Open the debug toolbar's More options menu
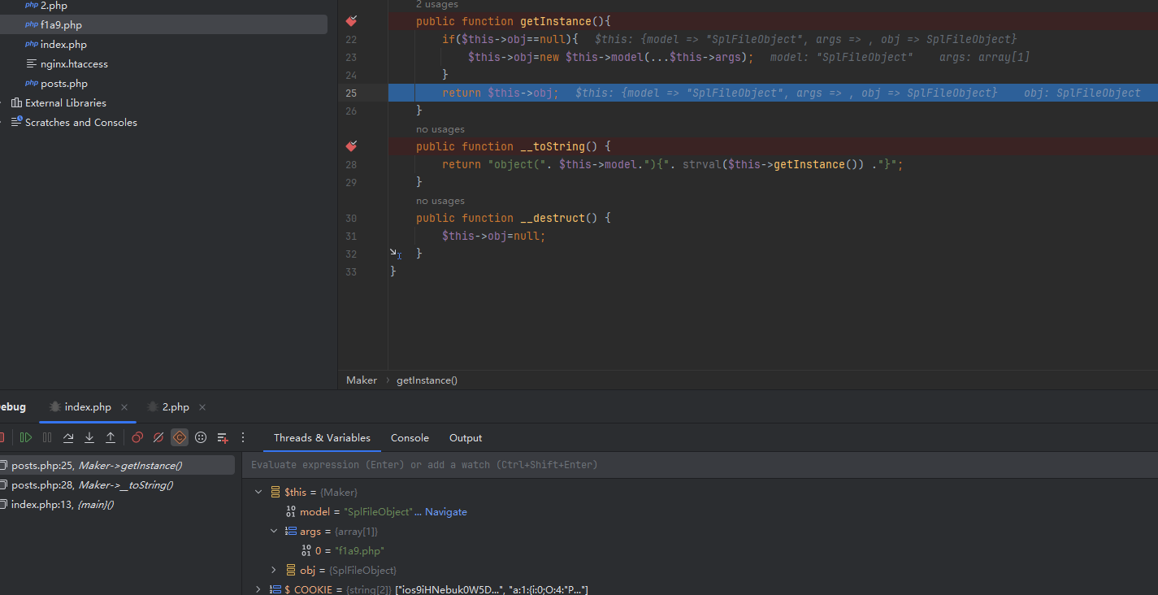Viewport: 1158px width, 595px height. tap(242, 437)
